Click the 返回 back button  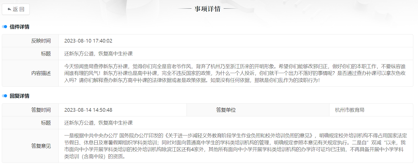point(16,9)
